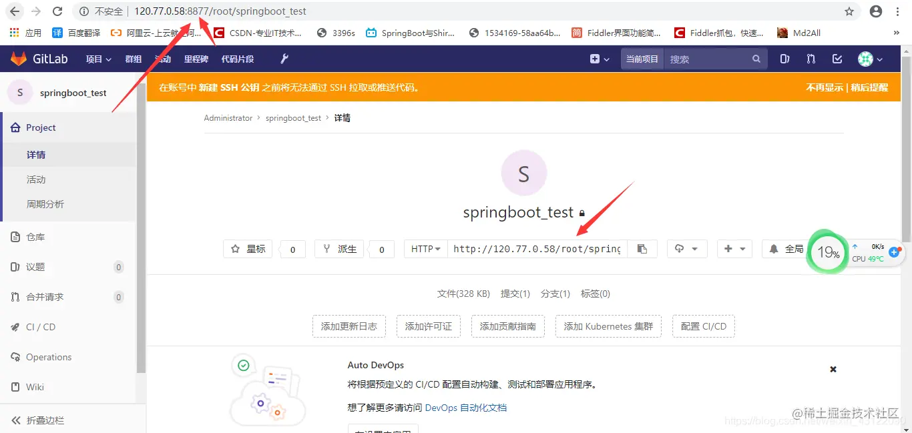This screenshot has width=912, height=433.
Task: Expand the download source code dropdown
Action: 687,248
